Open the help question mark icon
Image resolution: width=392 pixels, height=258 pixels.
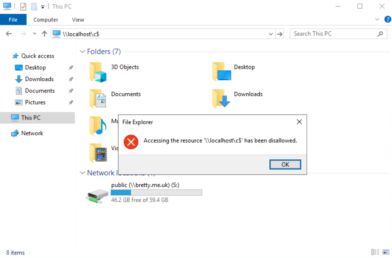point(387,19)
